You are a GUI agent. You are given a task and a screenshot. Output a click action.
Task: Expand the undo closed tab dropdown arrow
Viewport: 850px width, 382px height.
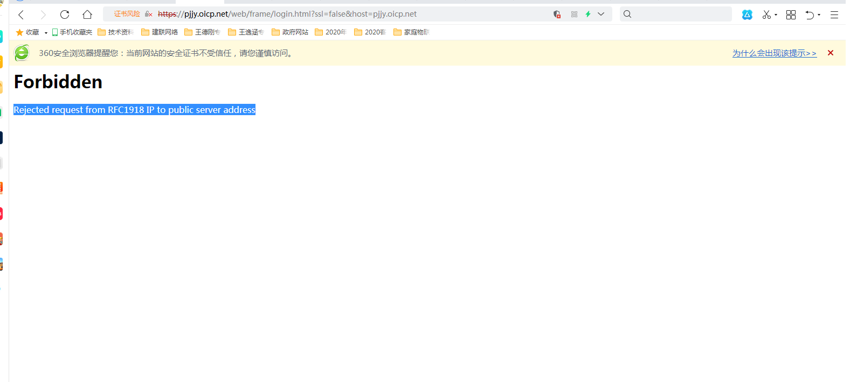coord(819,15)
